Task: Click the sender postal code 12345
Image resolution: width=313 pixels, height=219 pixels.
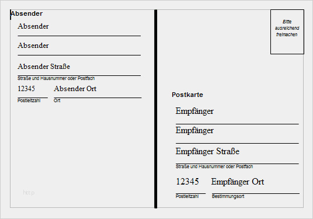Action: click(x=26, y=89)
